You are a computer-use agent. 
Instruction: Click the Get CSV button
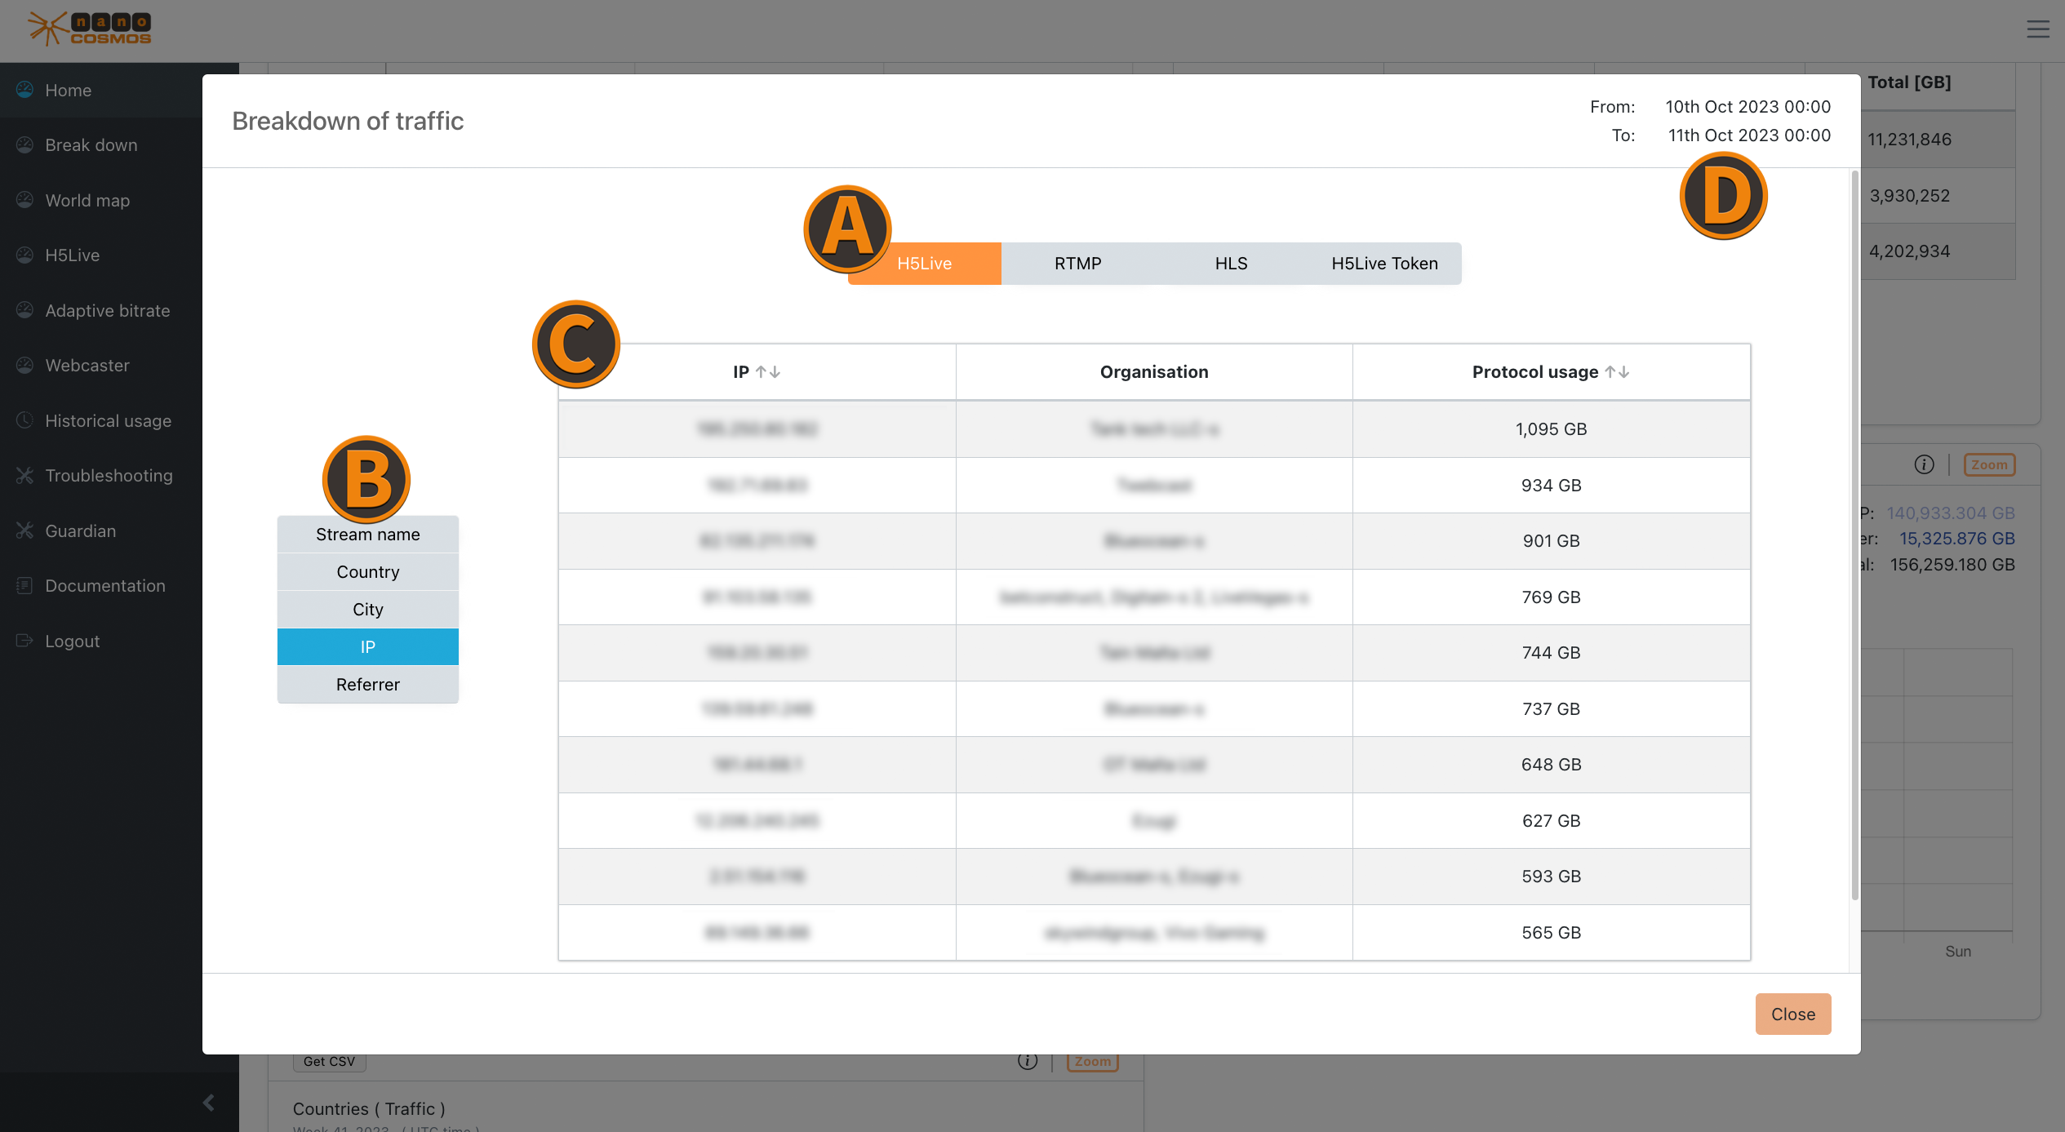(330, 1061)
